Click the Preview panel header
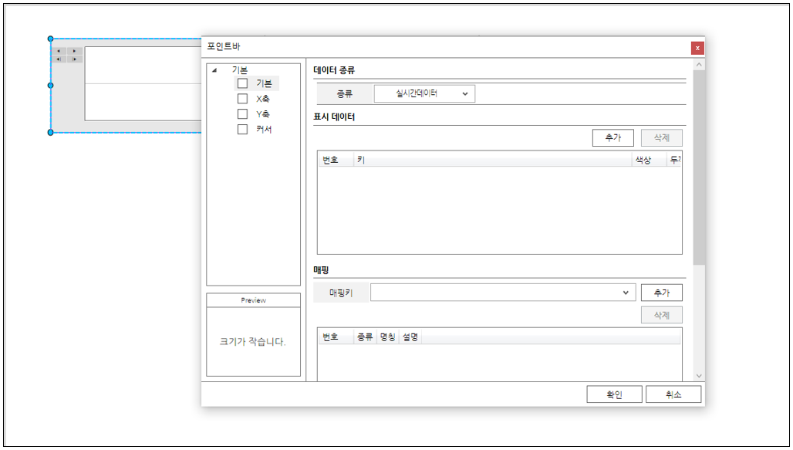Image resolution: width=793 pixels, height=450 pixels. coord(253,300)
